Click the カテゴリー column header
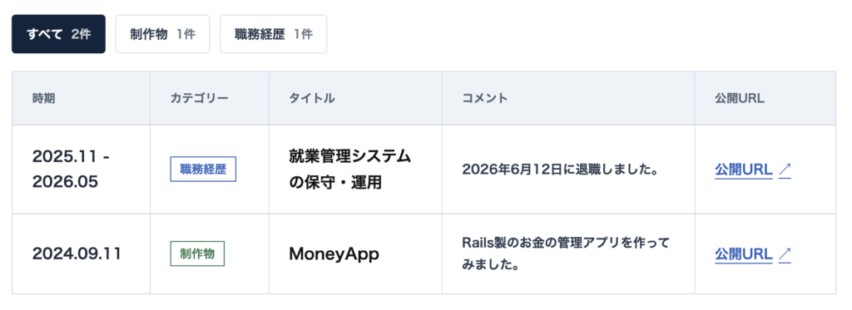 tap(200, 99)
